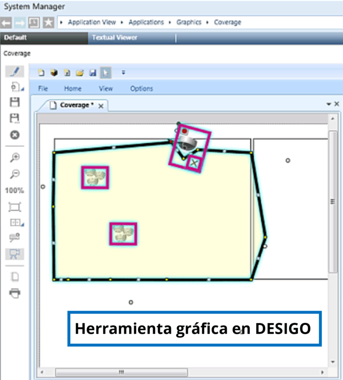The width and height of the screenshot is (343, 380).
Task: Click the round cancel X icon
Action: tap(15, 135)
